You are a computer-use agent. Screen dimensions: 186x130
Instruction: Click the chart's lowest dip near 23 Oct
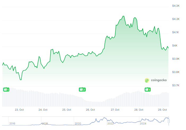point(20,80)
